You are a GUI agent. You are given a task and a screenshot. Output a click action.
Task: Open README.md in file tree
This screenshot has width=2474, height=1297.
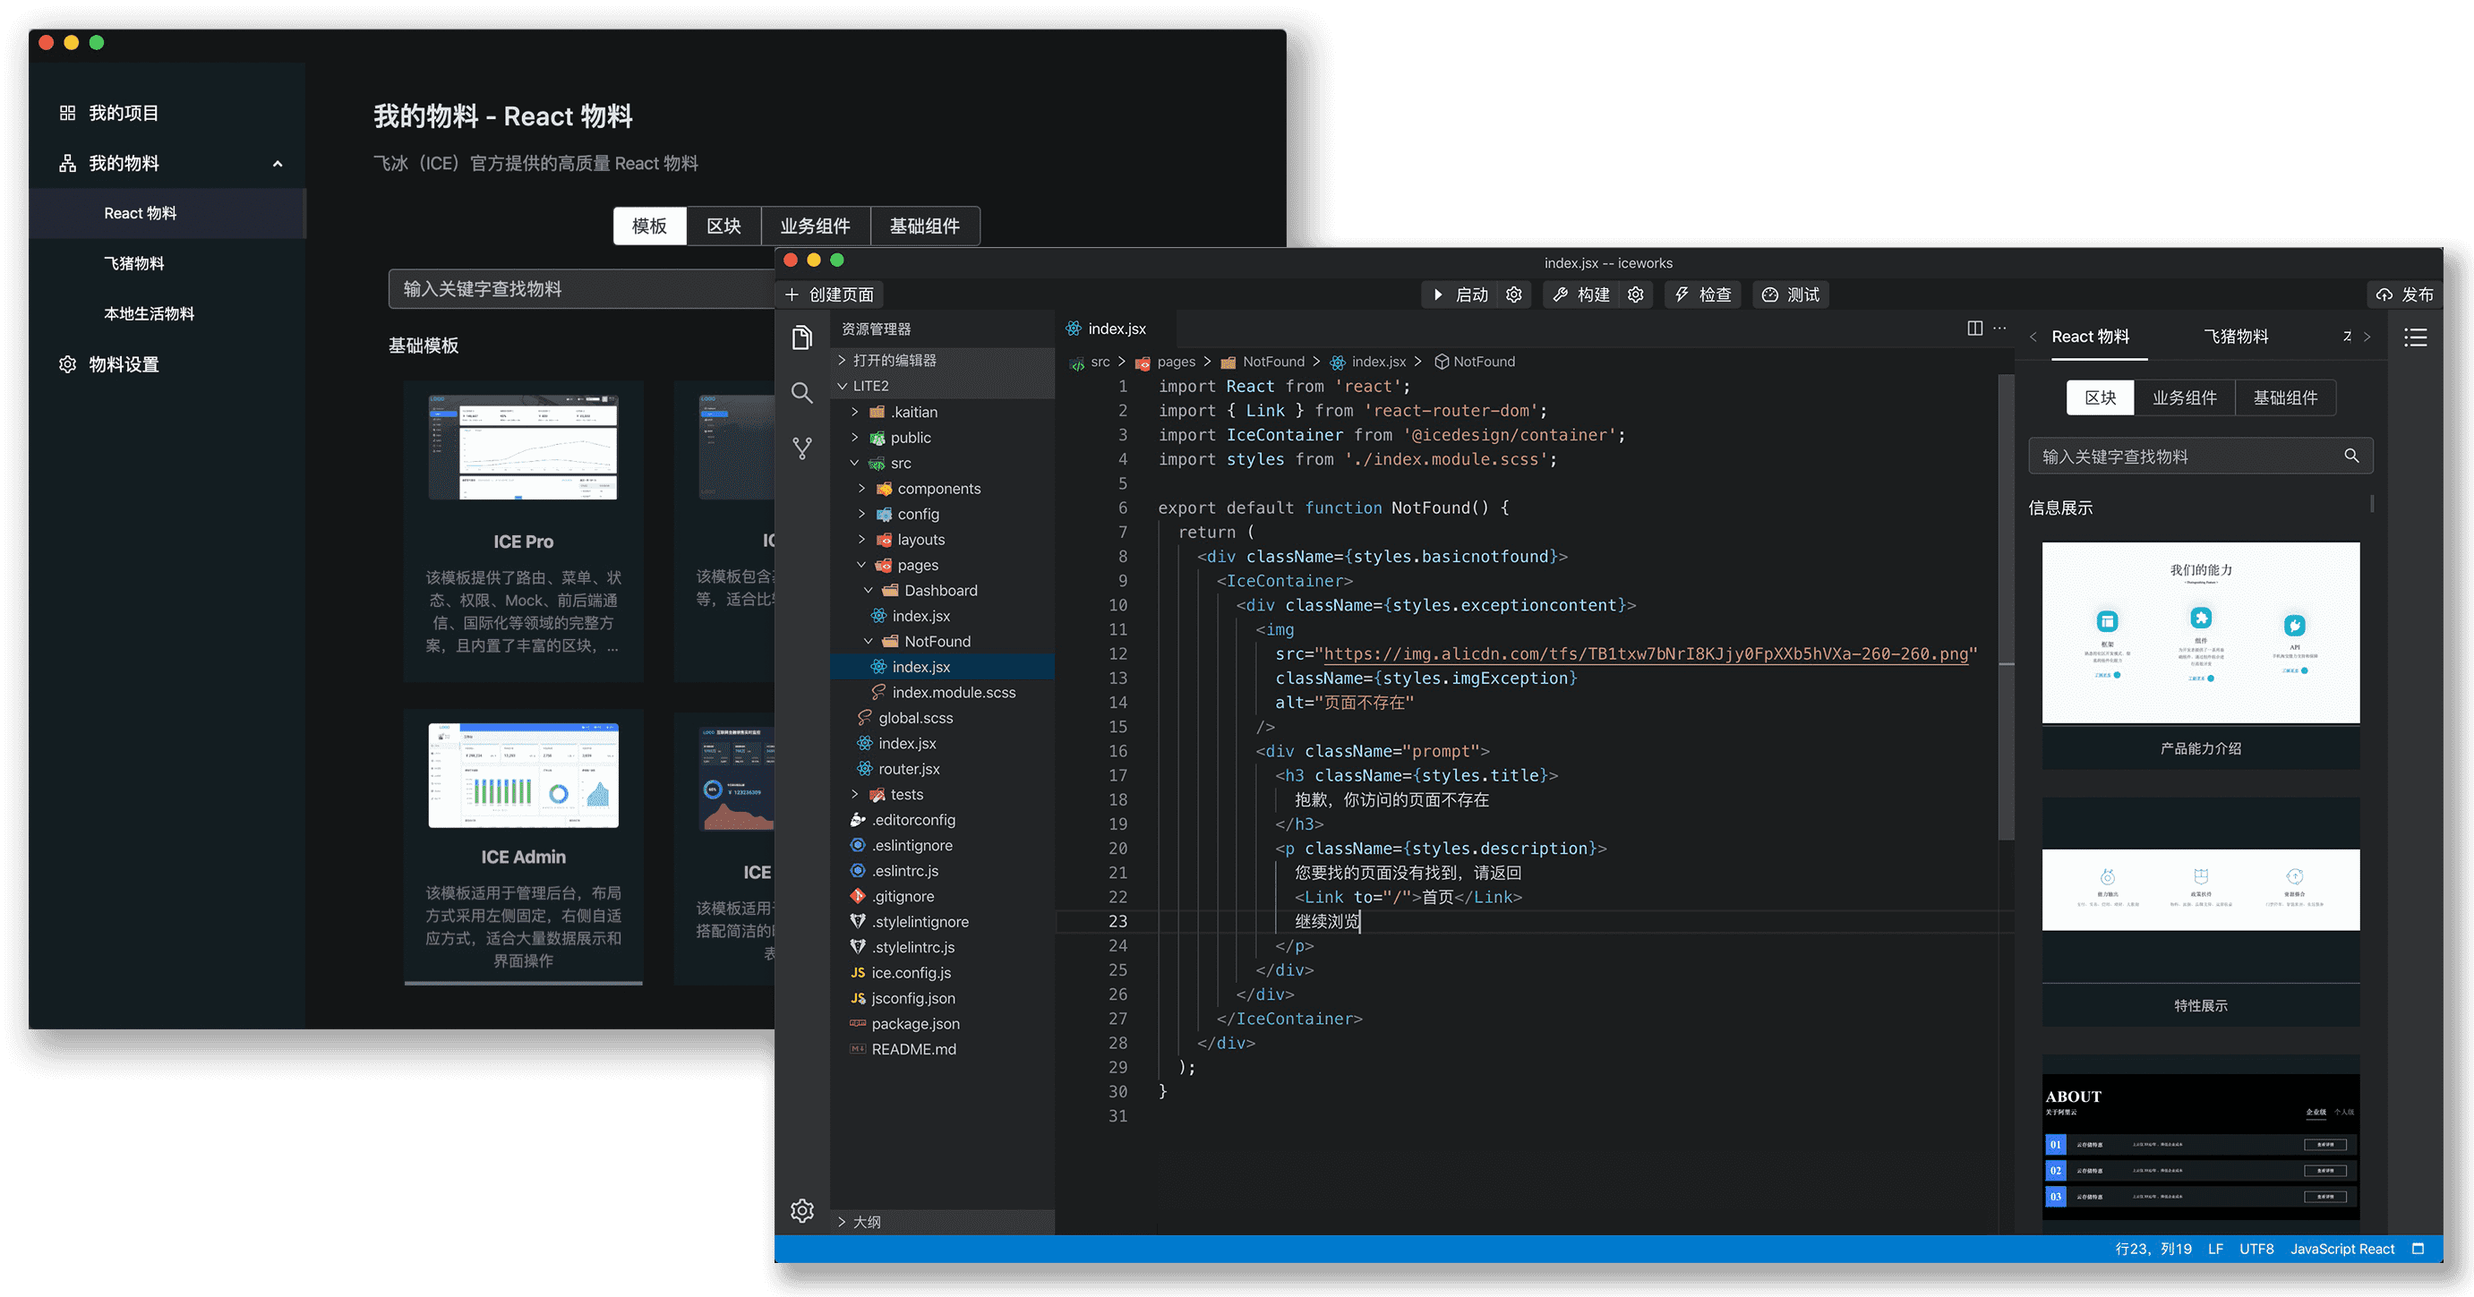point(942,1049)
